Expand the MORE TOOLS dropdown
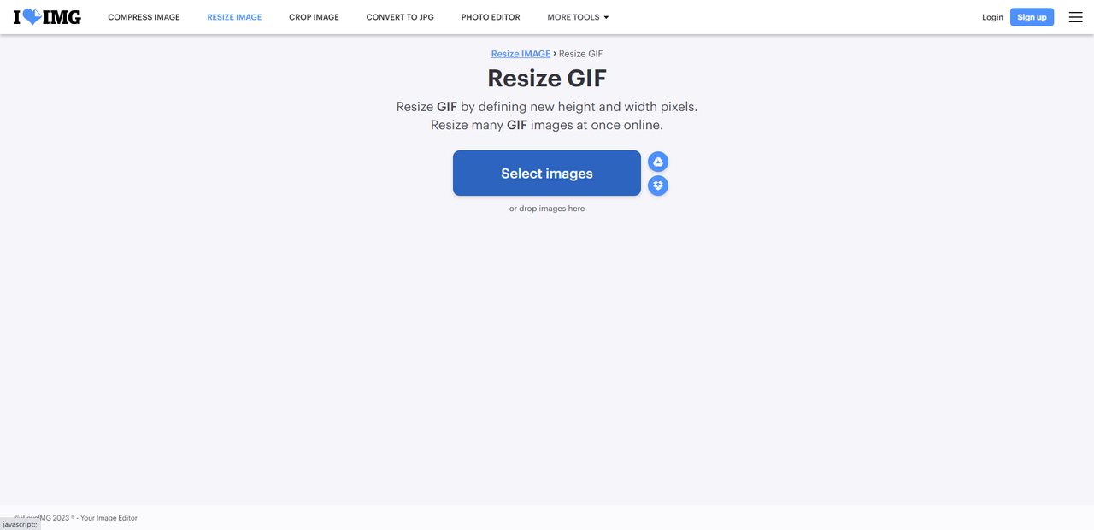The width and height of the screenshot is (1094, 530). click(x=578, y=17)
